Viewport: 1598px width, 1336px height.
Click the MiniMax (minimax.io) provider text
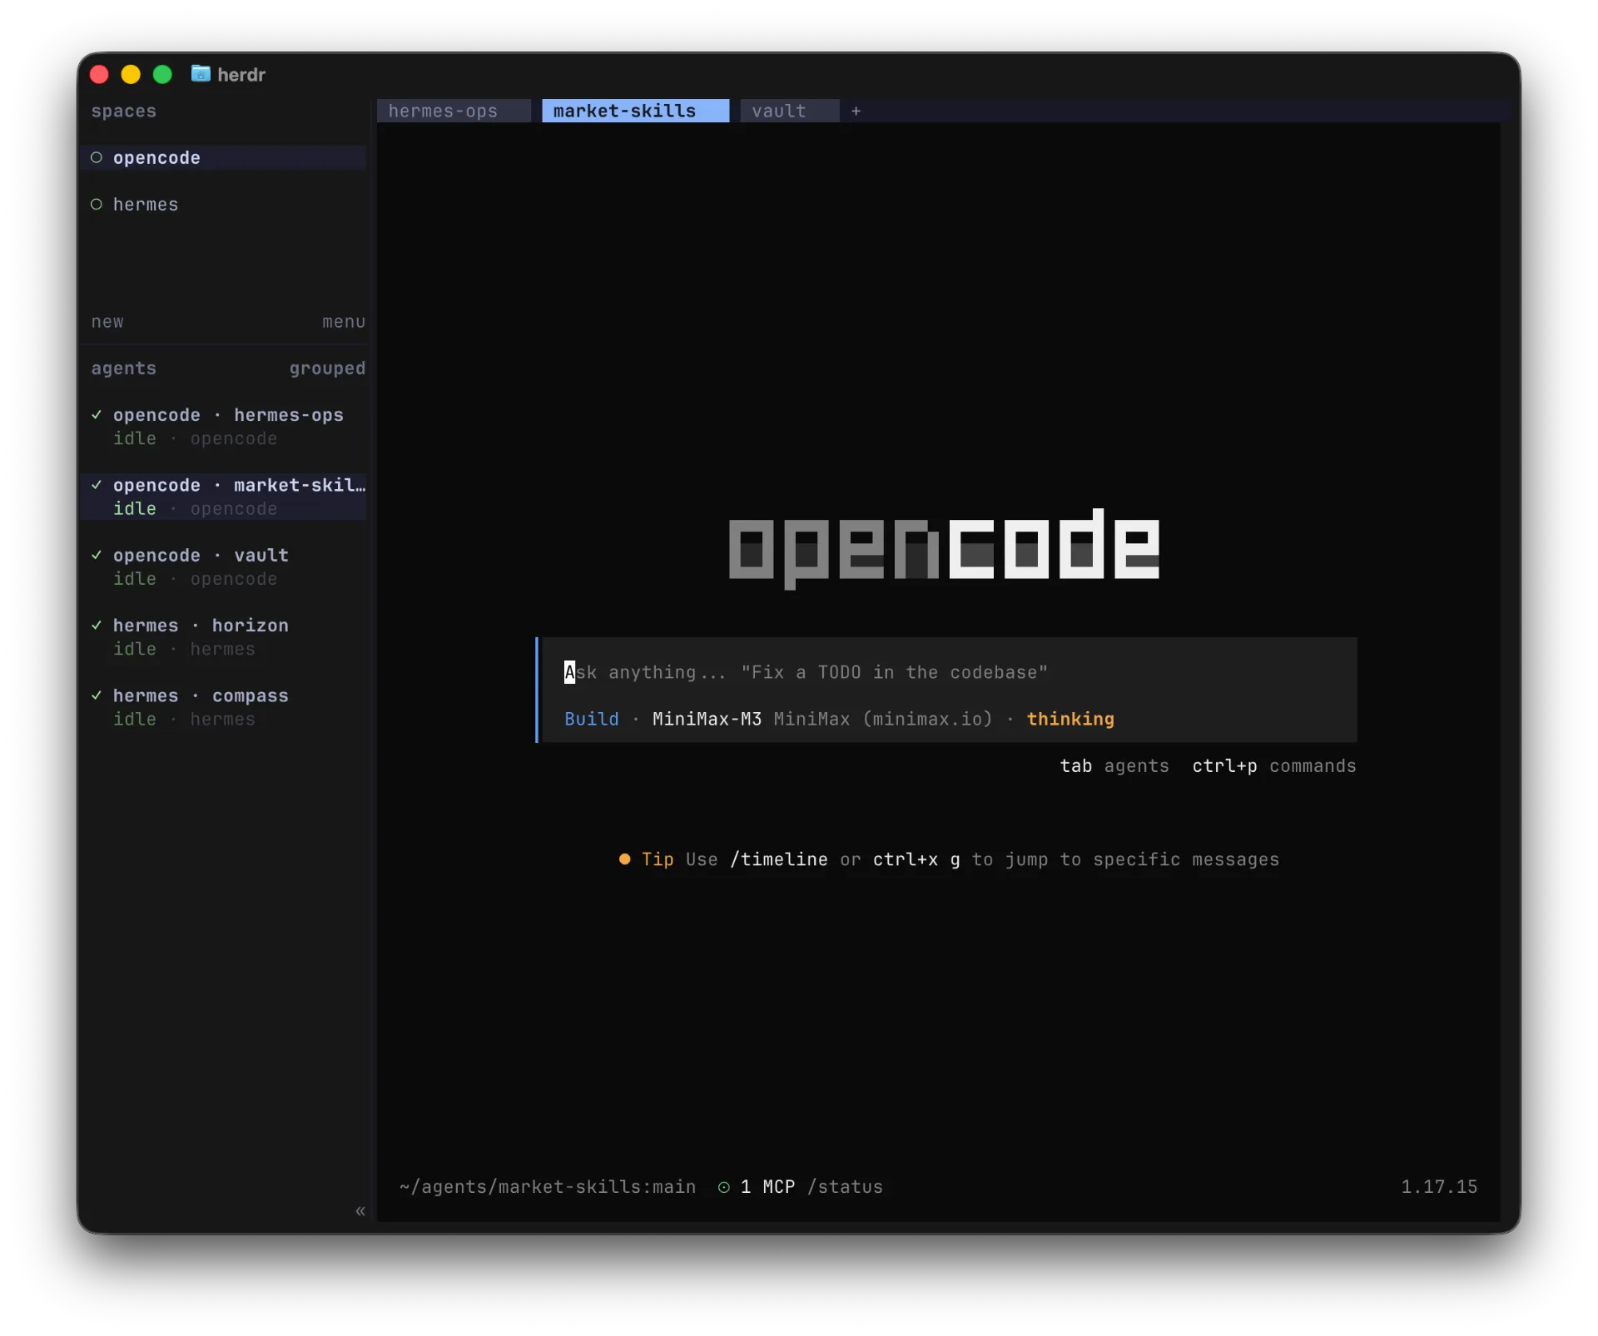point(883,719)
